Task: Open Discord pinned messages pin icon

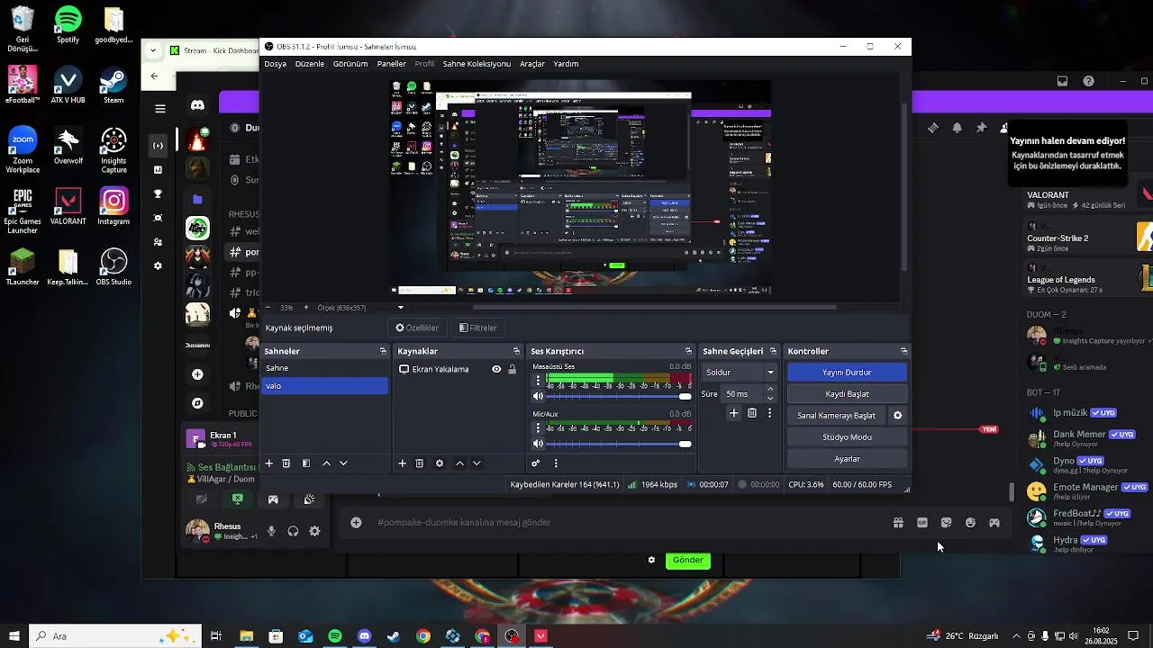Action: [x=981, y=128]
